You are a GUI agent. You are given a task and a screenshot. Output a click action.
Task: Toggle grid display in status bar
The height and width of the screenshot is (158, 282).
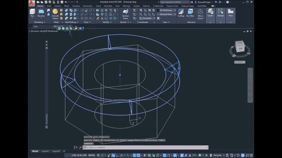click(x=98, y=155)
